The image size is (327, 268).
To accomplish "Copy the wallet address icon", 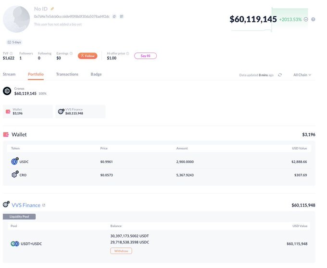I will tap(114, 16).
